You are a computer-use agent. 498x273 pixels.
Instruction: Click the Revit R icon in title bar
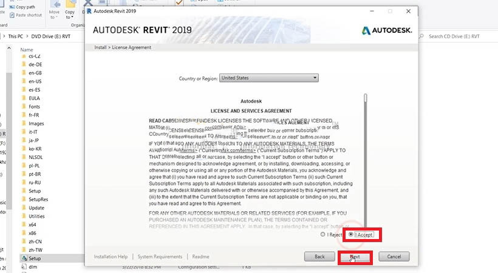point(89,11)
